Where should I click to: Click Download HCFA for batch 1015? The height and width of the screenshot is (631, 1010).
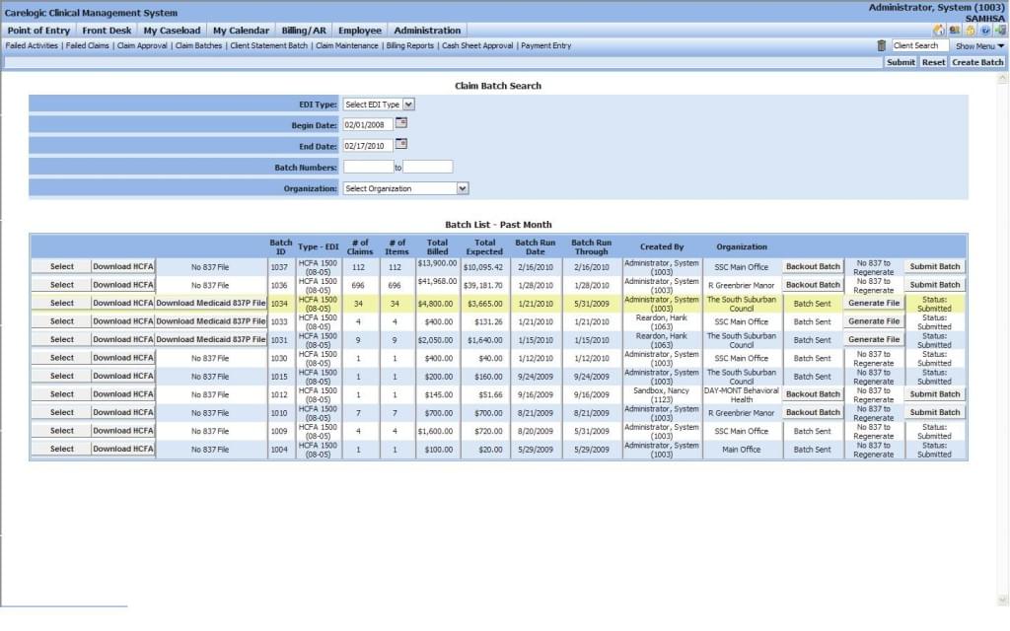click(123, 376)
